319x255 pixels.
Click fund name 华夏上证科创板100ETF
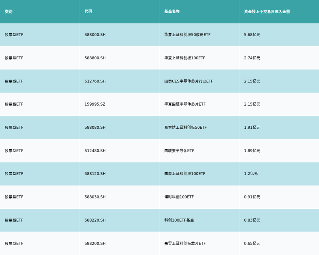[185, 58]
